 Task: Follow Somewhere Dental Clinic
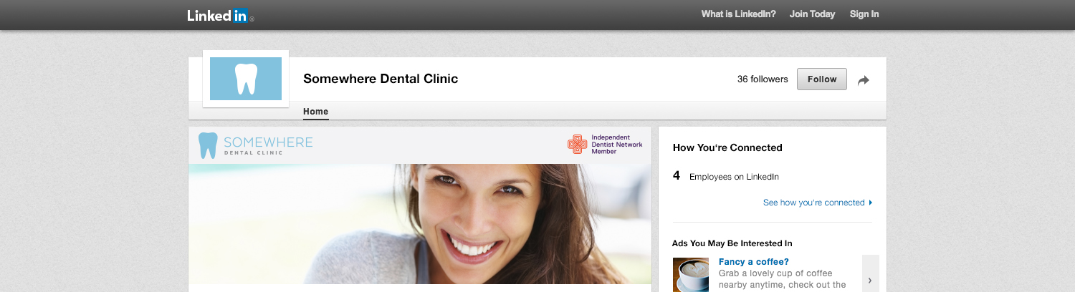point(822,79)
